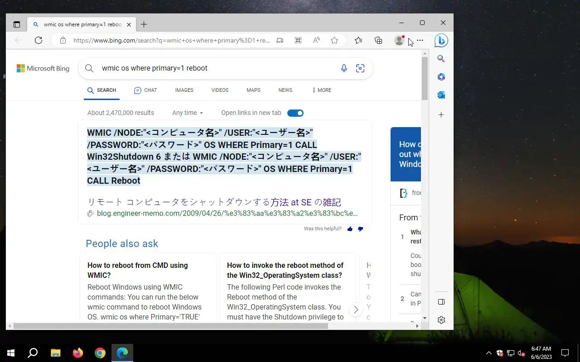Search using voice microphone icon
Screen dimensions: 580x362
pos(344,68)
